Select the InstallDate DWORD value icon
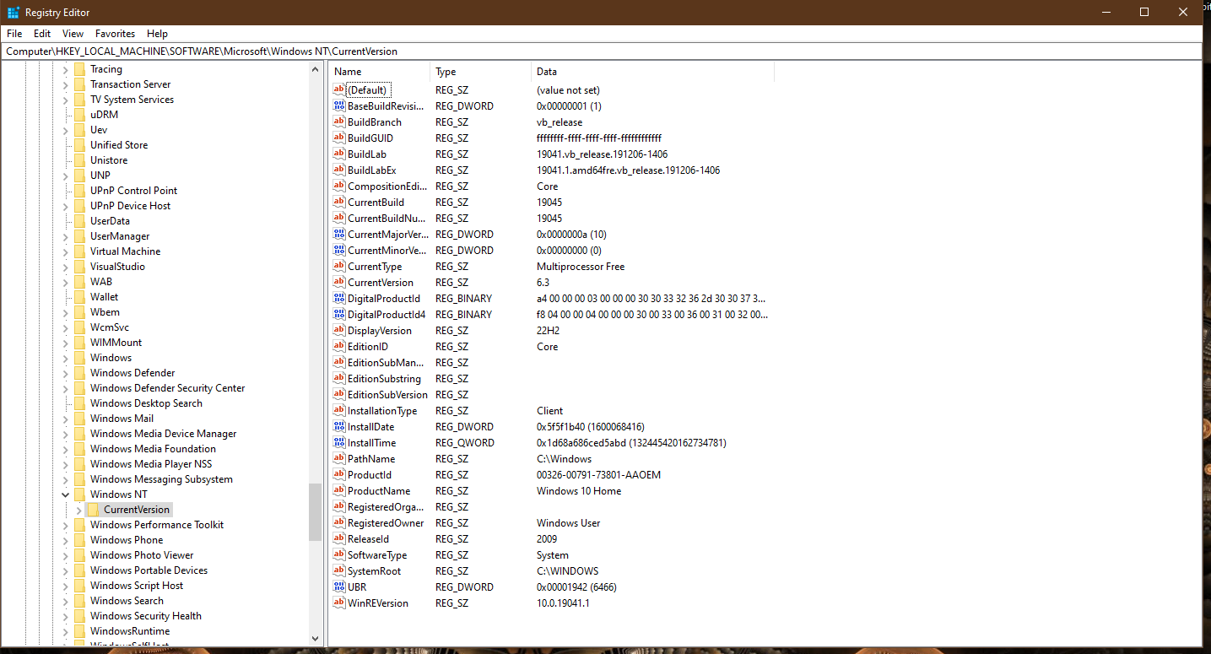Viewport: 1211px width, 654px height. 339,427
